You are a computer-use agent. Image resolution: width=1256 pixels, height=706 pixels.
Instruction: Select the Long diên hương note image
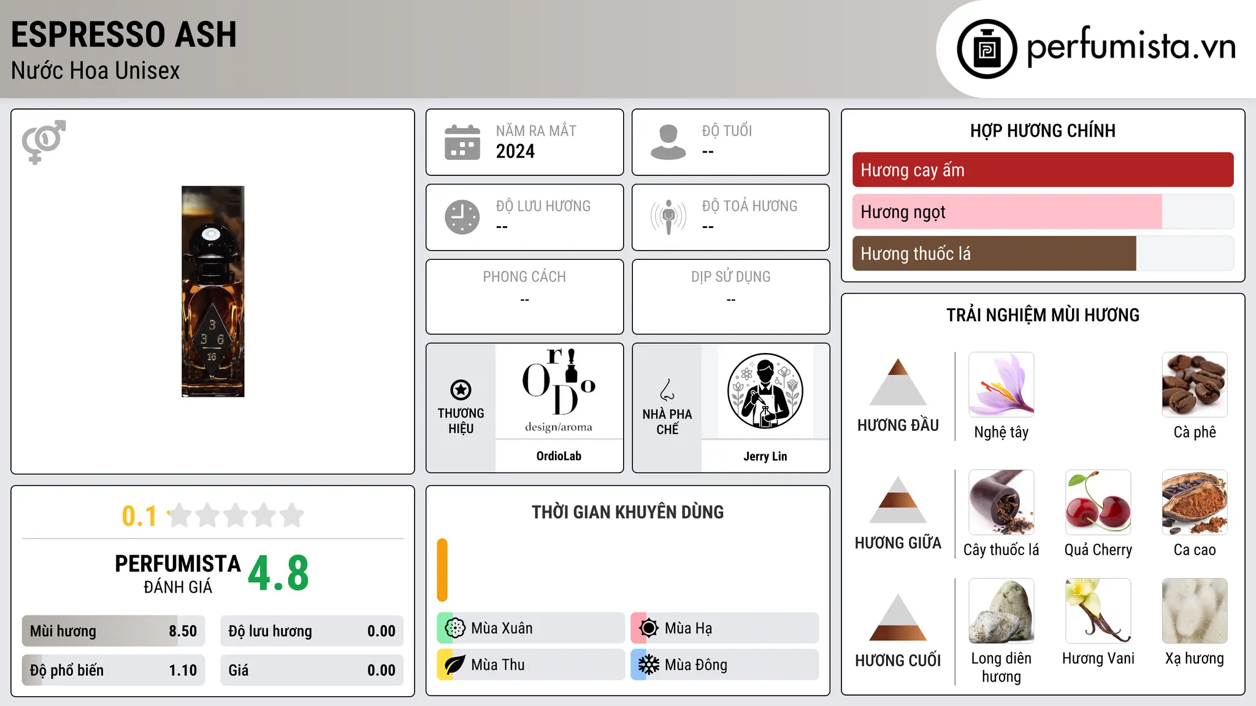click(x=1001, y=611)
